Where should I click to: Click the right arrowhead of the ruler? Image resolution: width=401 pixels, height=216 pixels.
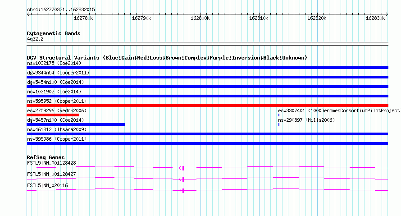point(387,14)
